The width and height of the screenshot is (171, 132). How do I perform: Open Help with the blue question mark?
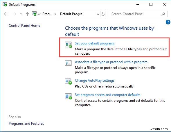pos(168,22)
